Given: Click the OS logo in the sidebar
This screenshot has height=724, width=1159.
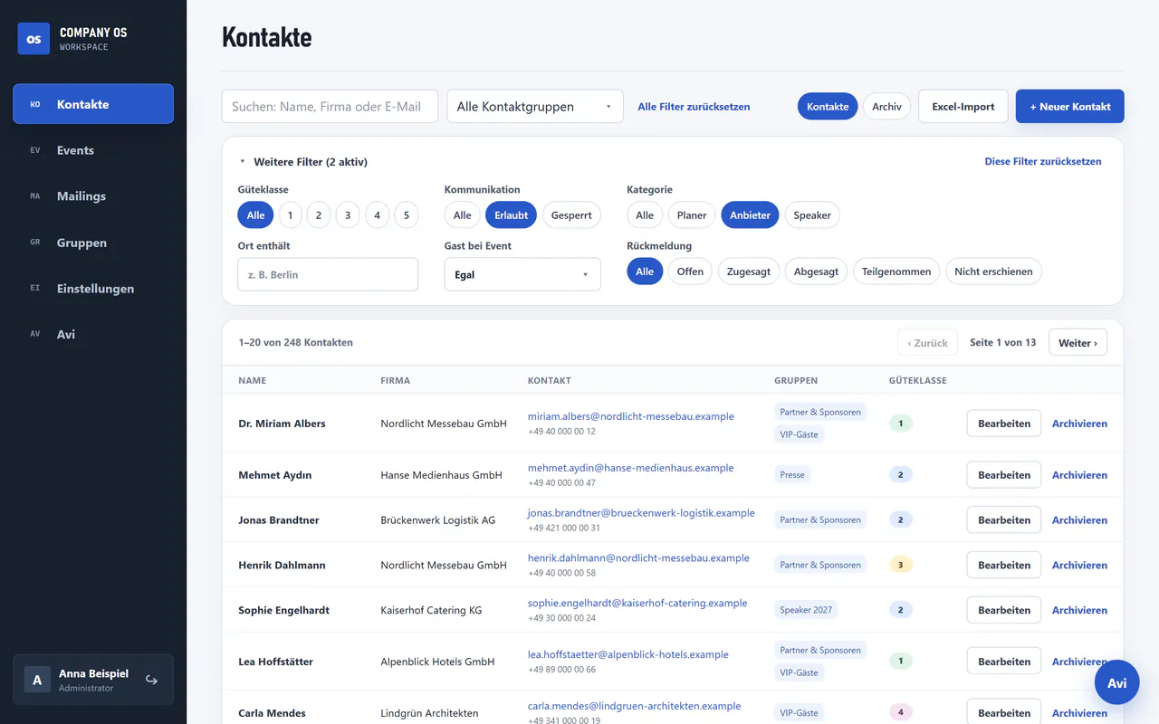Looking at the screenshot, I should coord(34,39).
